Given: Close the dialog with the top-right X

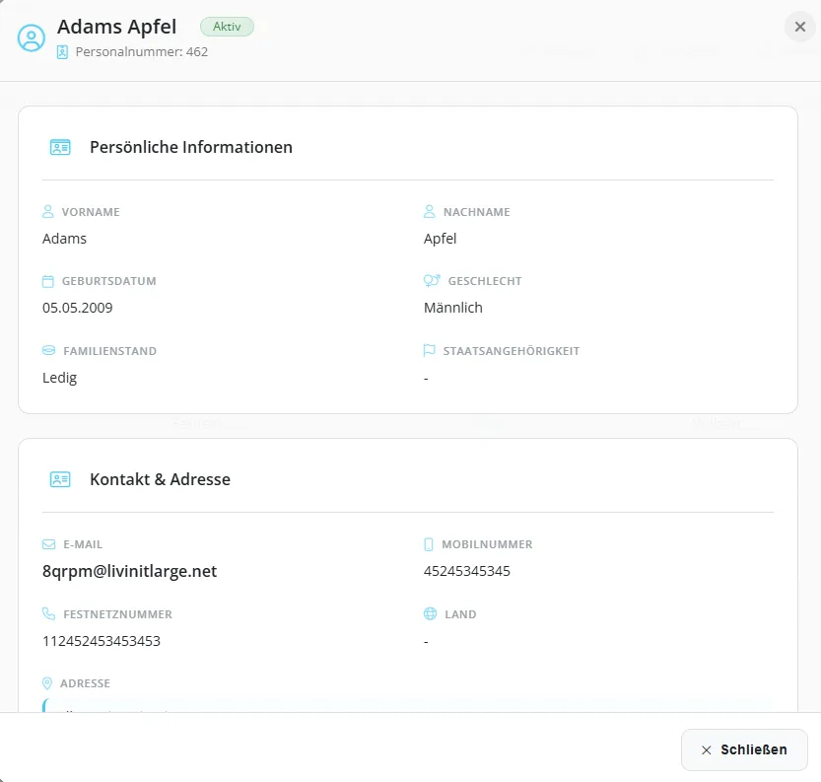Looking at the screenshot, I should (798, 28).
